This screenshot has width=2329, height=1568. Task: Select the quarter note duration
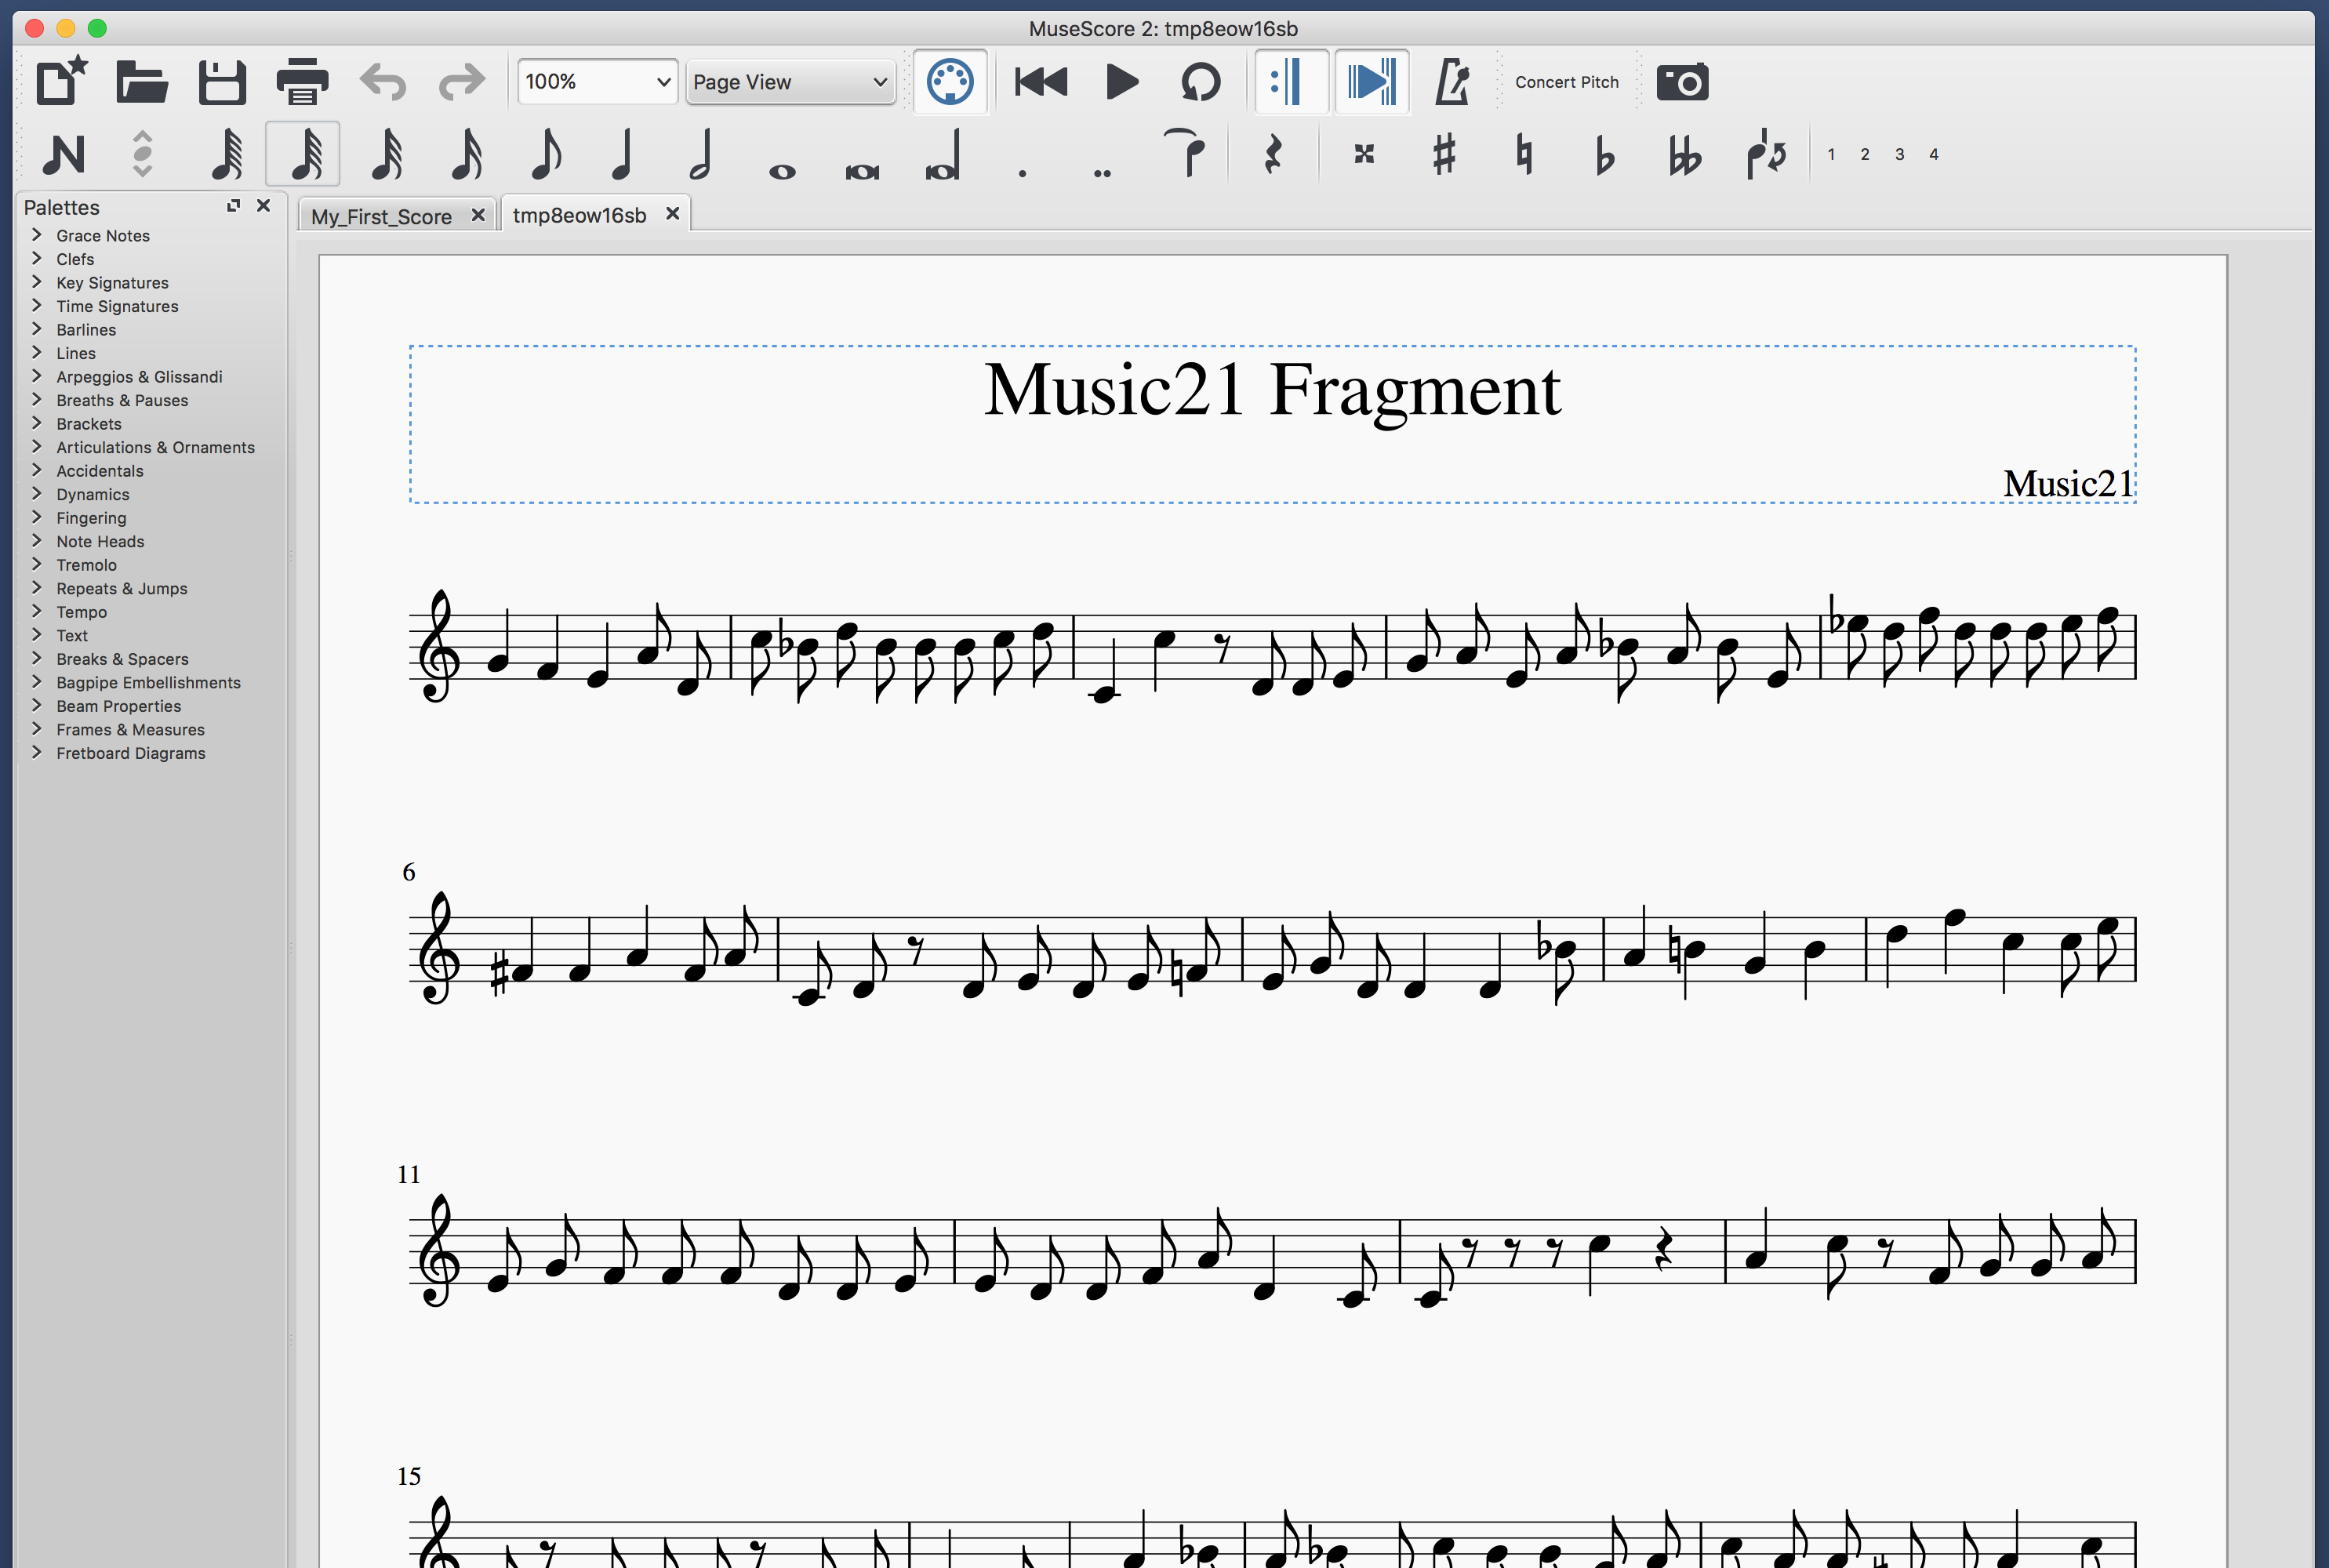coord(622,155)
